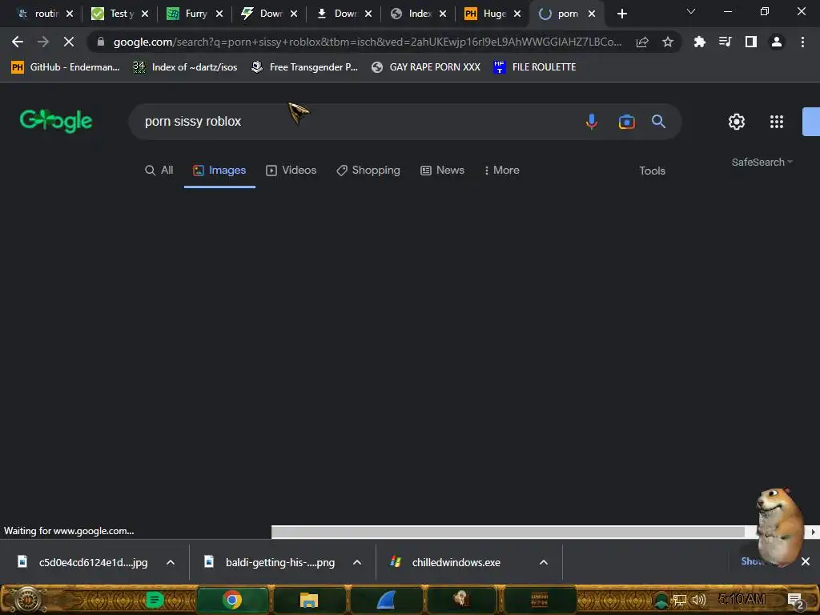
Task: Go back to the previous page
Action: [18, 42]
